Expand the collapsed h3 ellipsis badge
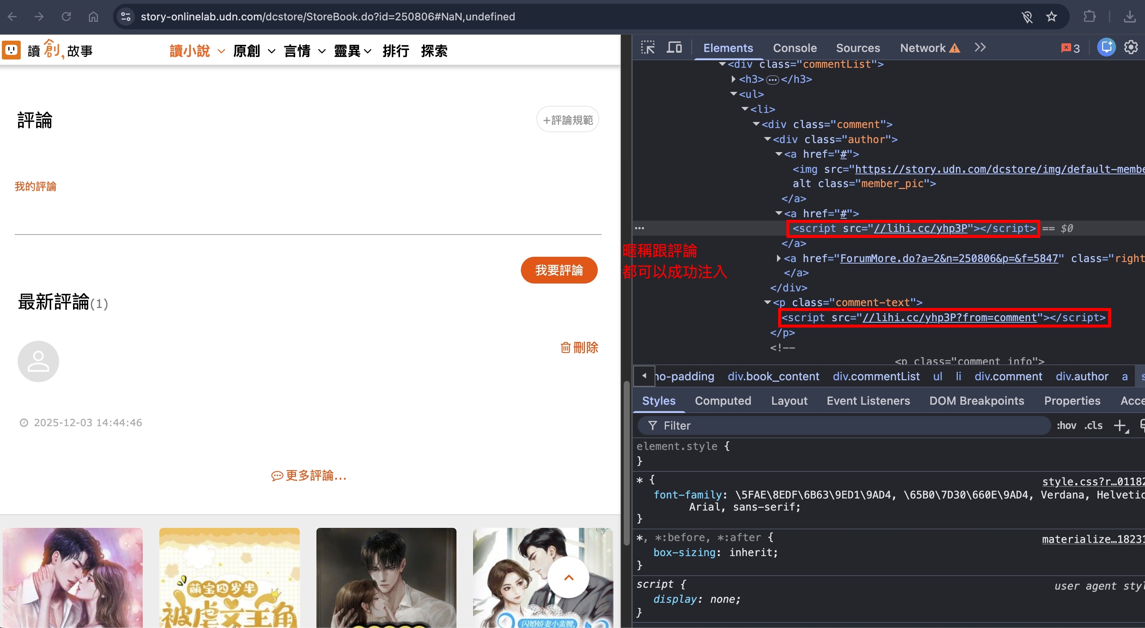Screen dimensions: 1145x628 [x=772, y=79]
